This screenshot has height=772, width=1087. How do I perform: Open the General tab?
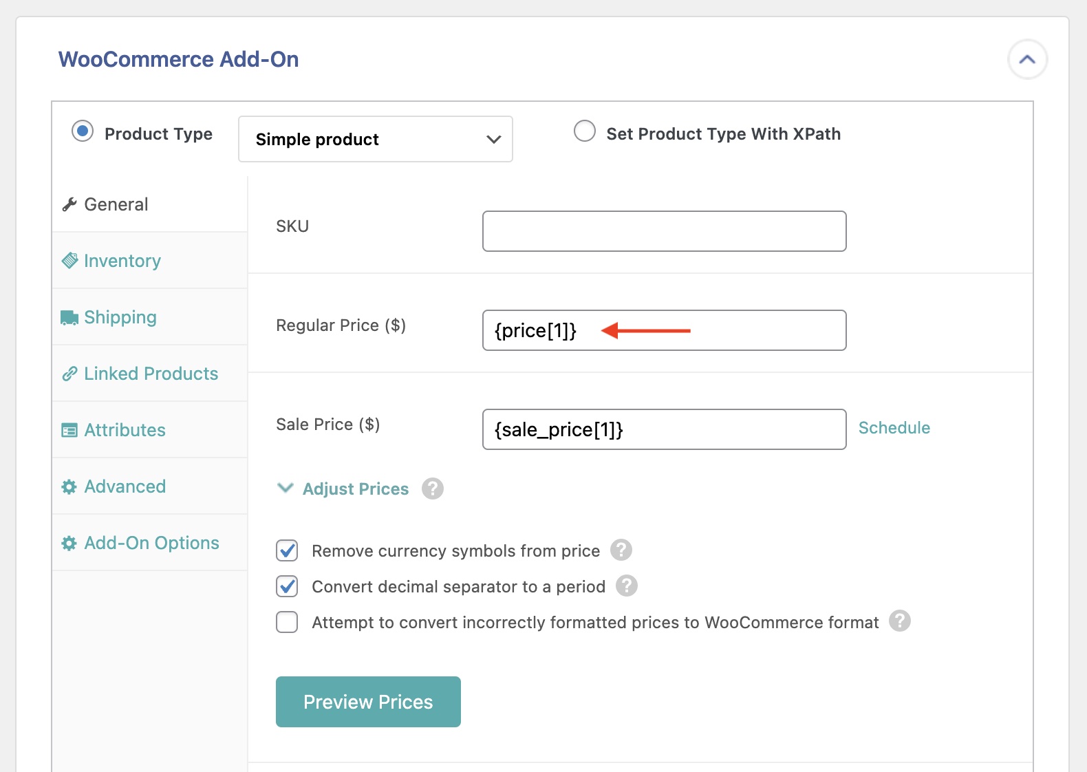point(149,204)
